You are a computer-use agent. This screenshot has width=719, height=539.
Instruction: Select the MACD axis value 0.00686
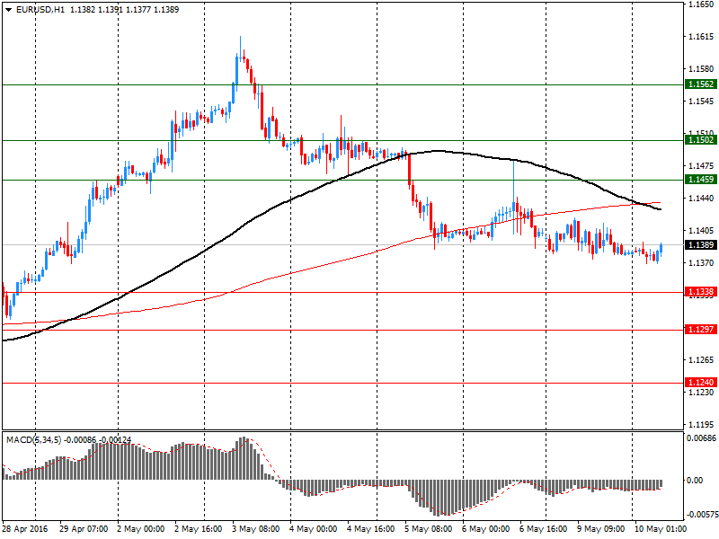point(701,438)
